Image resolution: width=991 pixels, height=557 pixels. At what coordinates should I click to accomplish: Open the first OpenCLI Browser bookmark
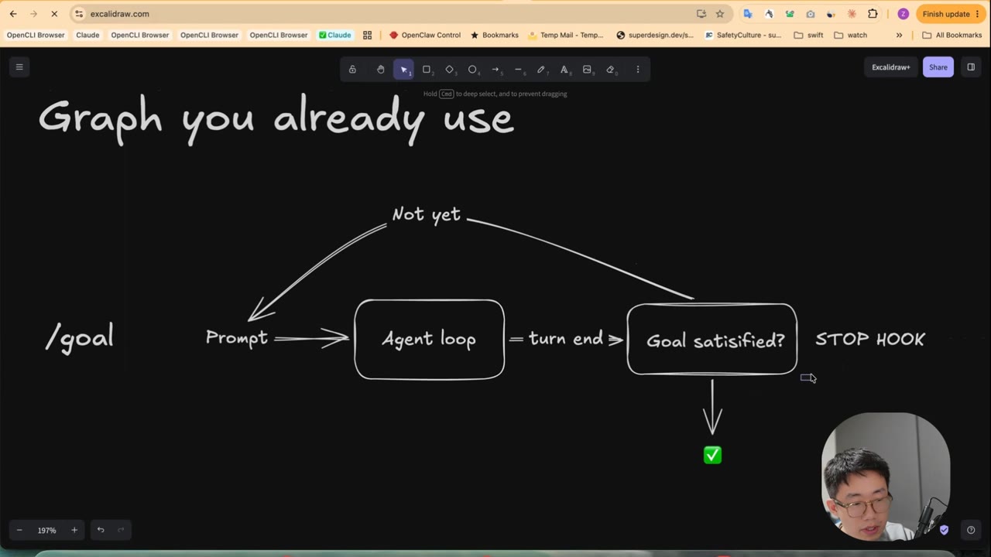36,35
